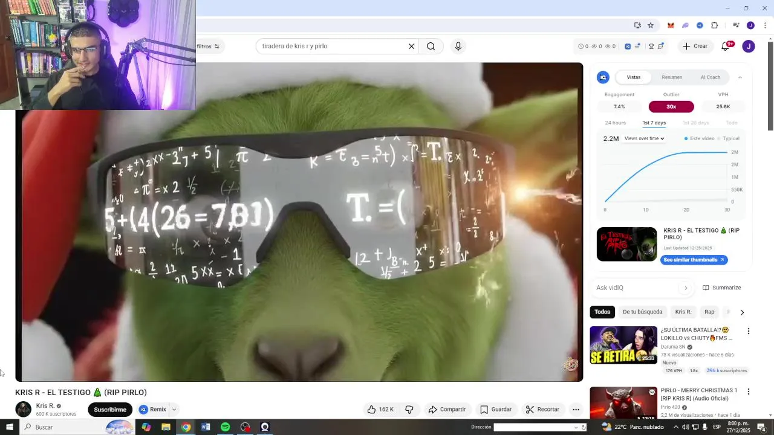Click the Ask vidIQ input field
Screen dimensions: 774x435
tap(636, 288)
